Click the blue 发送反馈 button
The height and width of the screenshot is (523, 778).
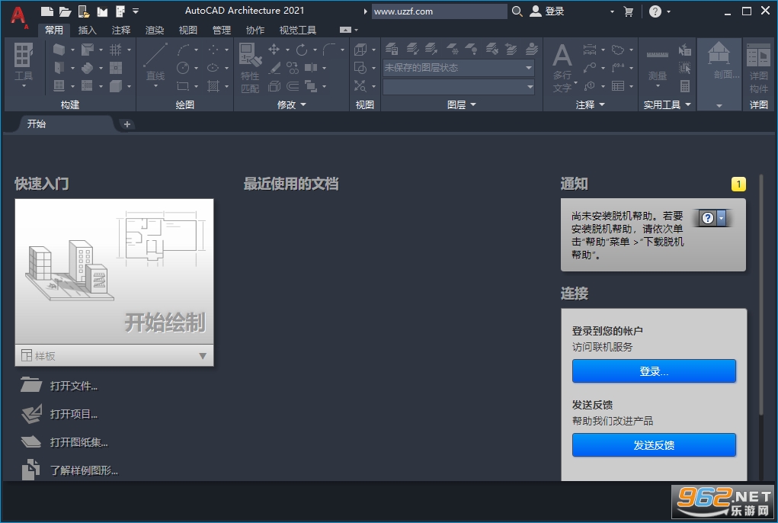tap(654, 445)
